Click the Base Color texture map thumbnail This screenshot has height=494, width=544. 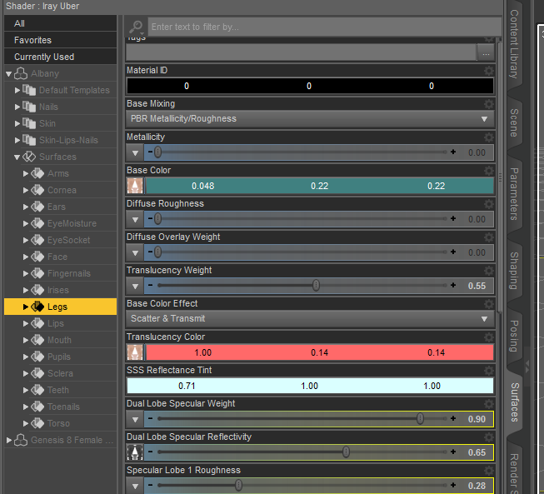coord(135,186)
